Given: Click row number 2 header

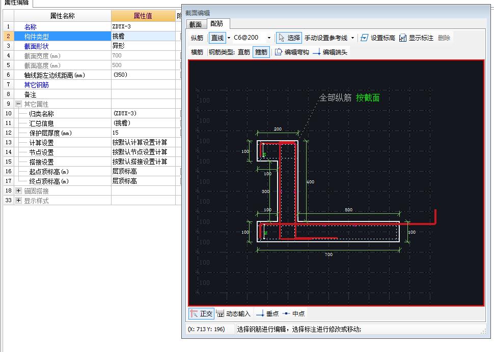Looking at the screenshot, I should coord(9,36).
